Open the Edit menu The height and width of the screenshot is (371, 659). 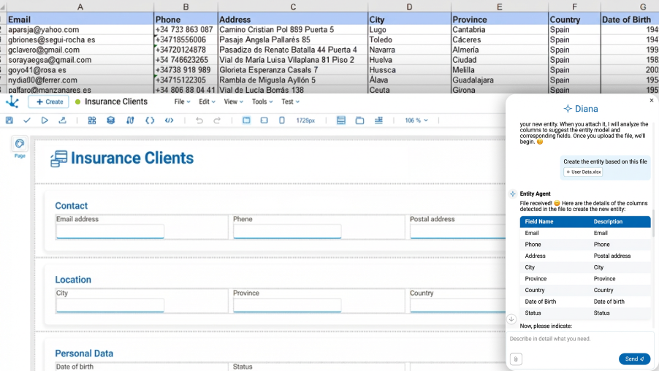[x=207, y=102]
